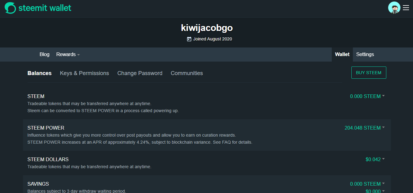The image size is (413, 193).
Task: Click the calendar icon beside Joined date
Action: click(x=189, y=39)
